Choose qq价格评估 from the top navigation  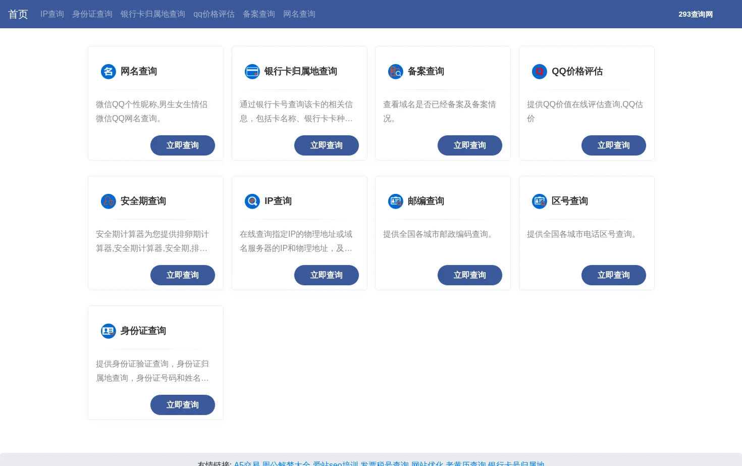[x=214, y=14]
